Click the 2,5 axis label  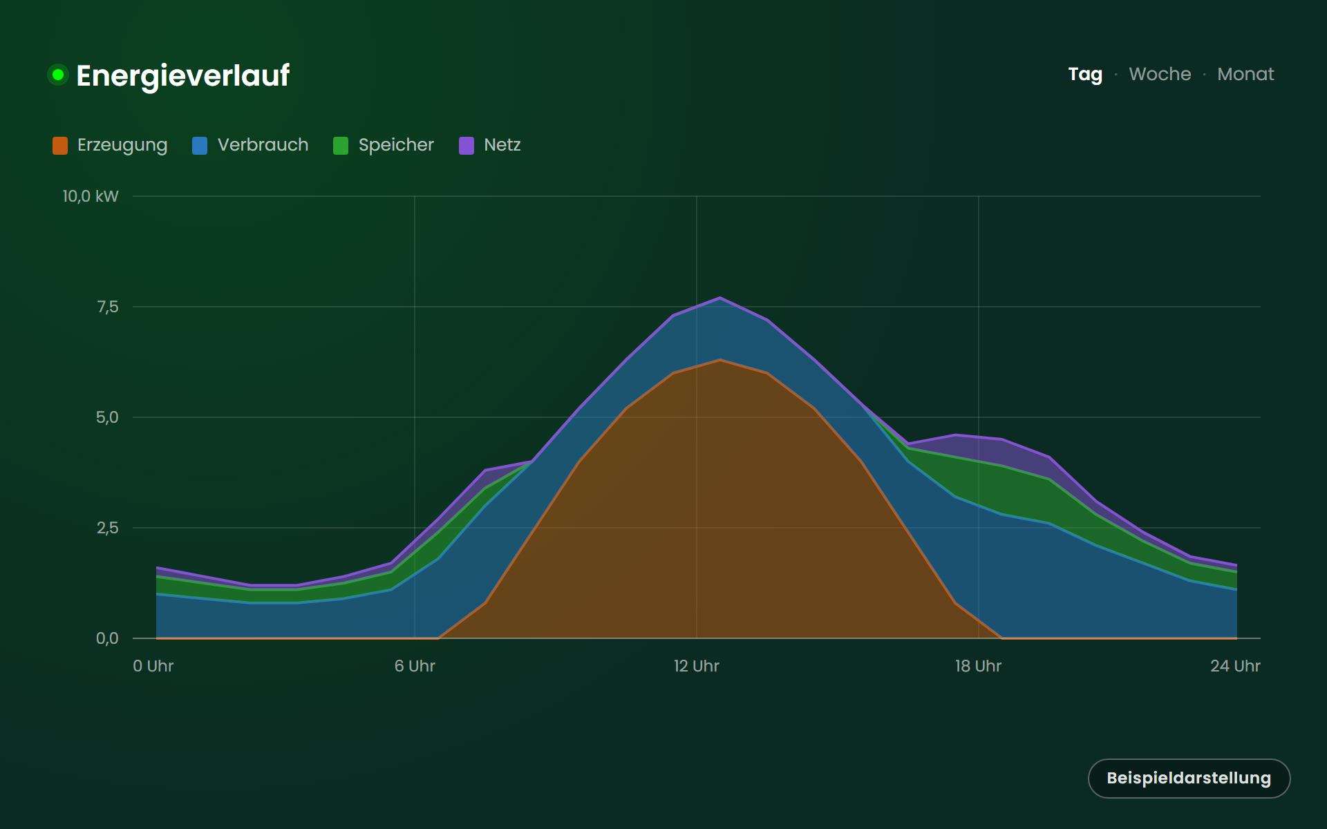click(x=107, y=528)
